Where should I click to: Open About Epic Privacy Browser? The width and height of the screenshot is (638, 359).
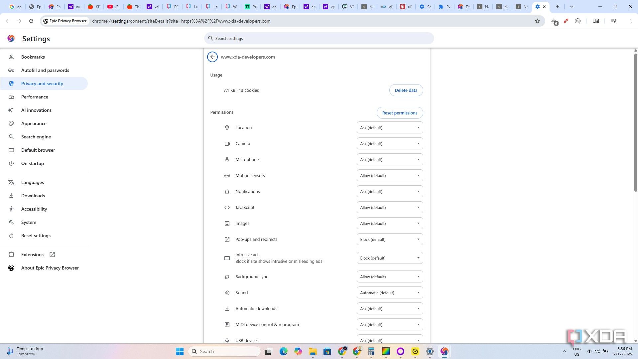click(44, 268)
